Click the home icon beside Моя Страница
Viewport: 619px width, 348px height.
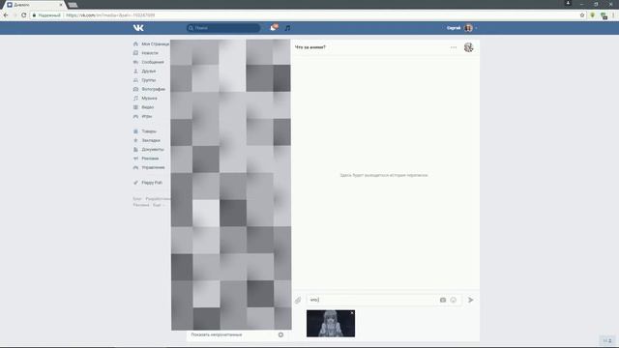[135, 44]
